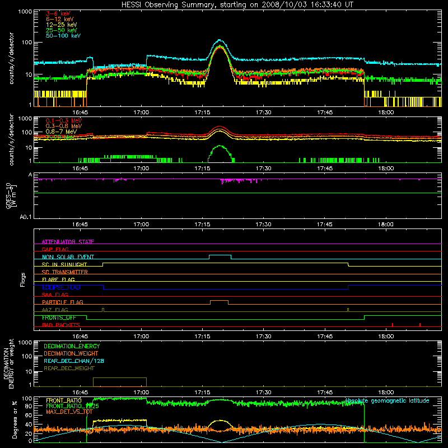448x448 pixels.
Task: Click the REAR_DEC_WEIGHT legend label
Action: point(69,368)
